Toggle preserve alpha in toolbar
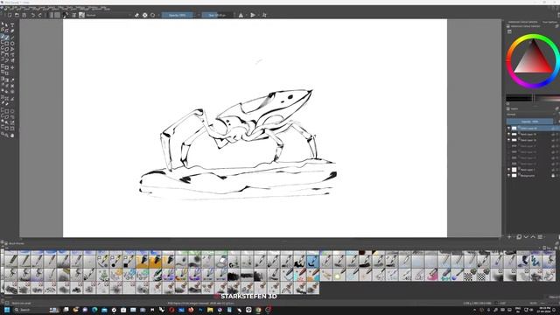 144,15
